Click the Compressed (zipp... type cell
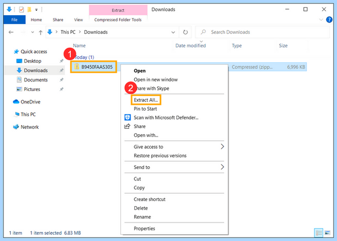The width and height of the screenshot is (337, 241). pyautogui.click(x=252, y=67)
